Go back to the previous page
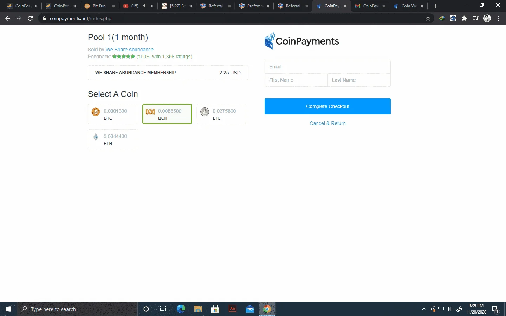 8,18
